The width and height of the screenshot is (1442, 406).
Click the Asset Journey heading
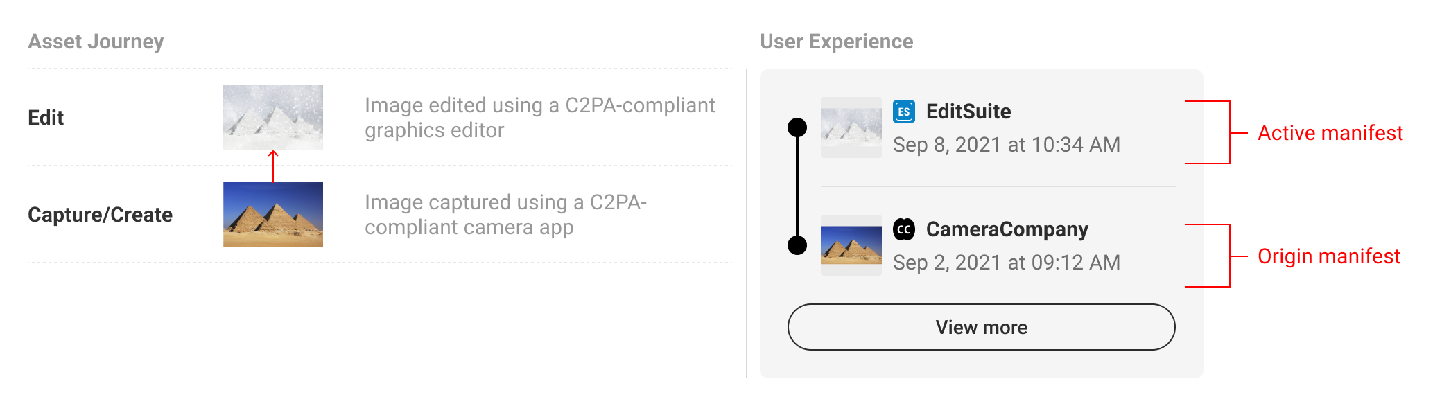coord(96,42)
